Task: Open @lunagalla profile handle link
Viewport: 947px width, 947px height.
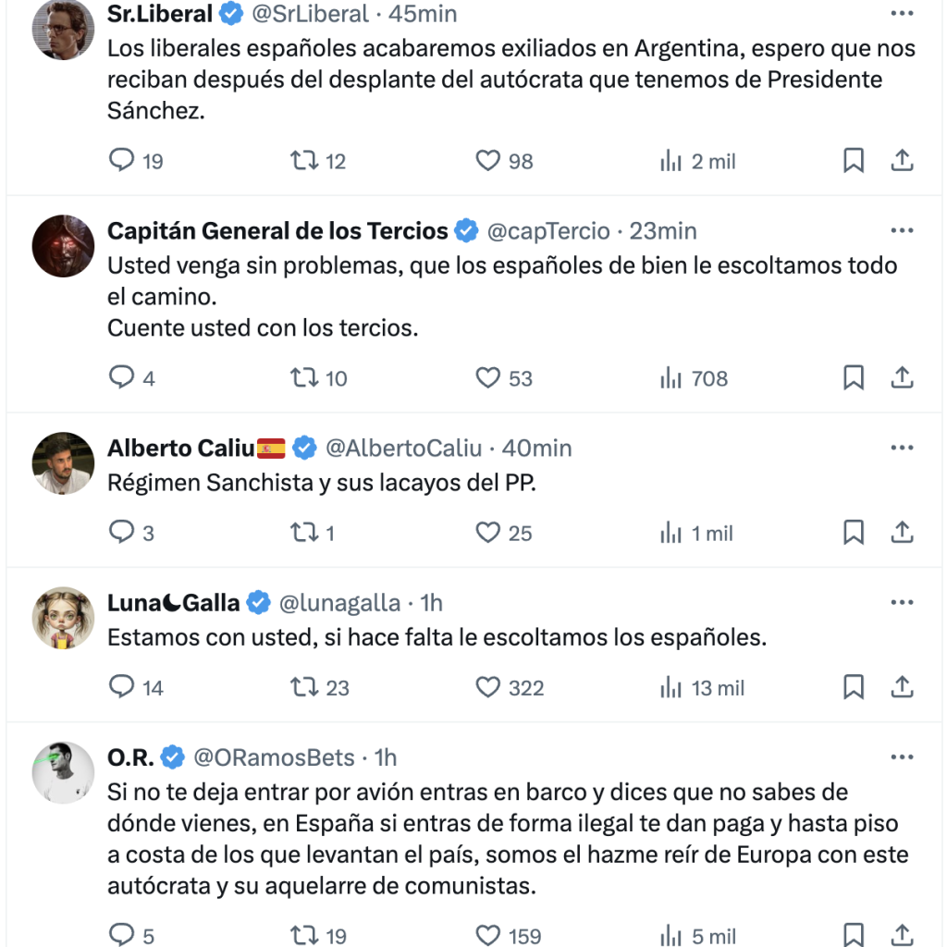Action: [339, 604]
